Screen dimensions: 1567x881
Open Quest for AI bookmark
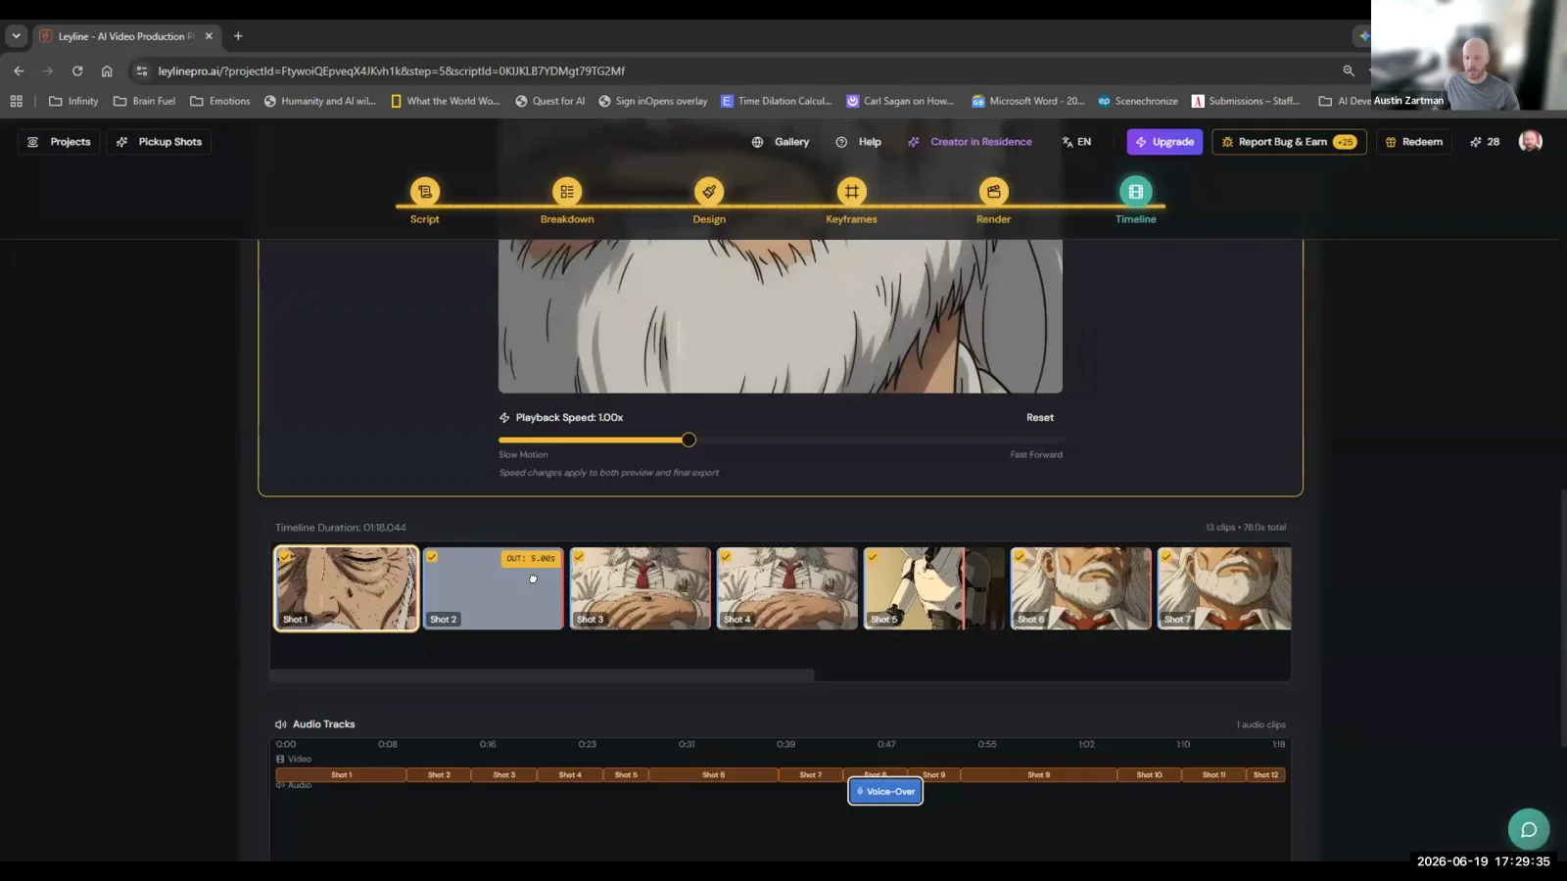click(x=549, y=101)
